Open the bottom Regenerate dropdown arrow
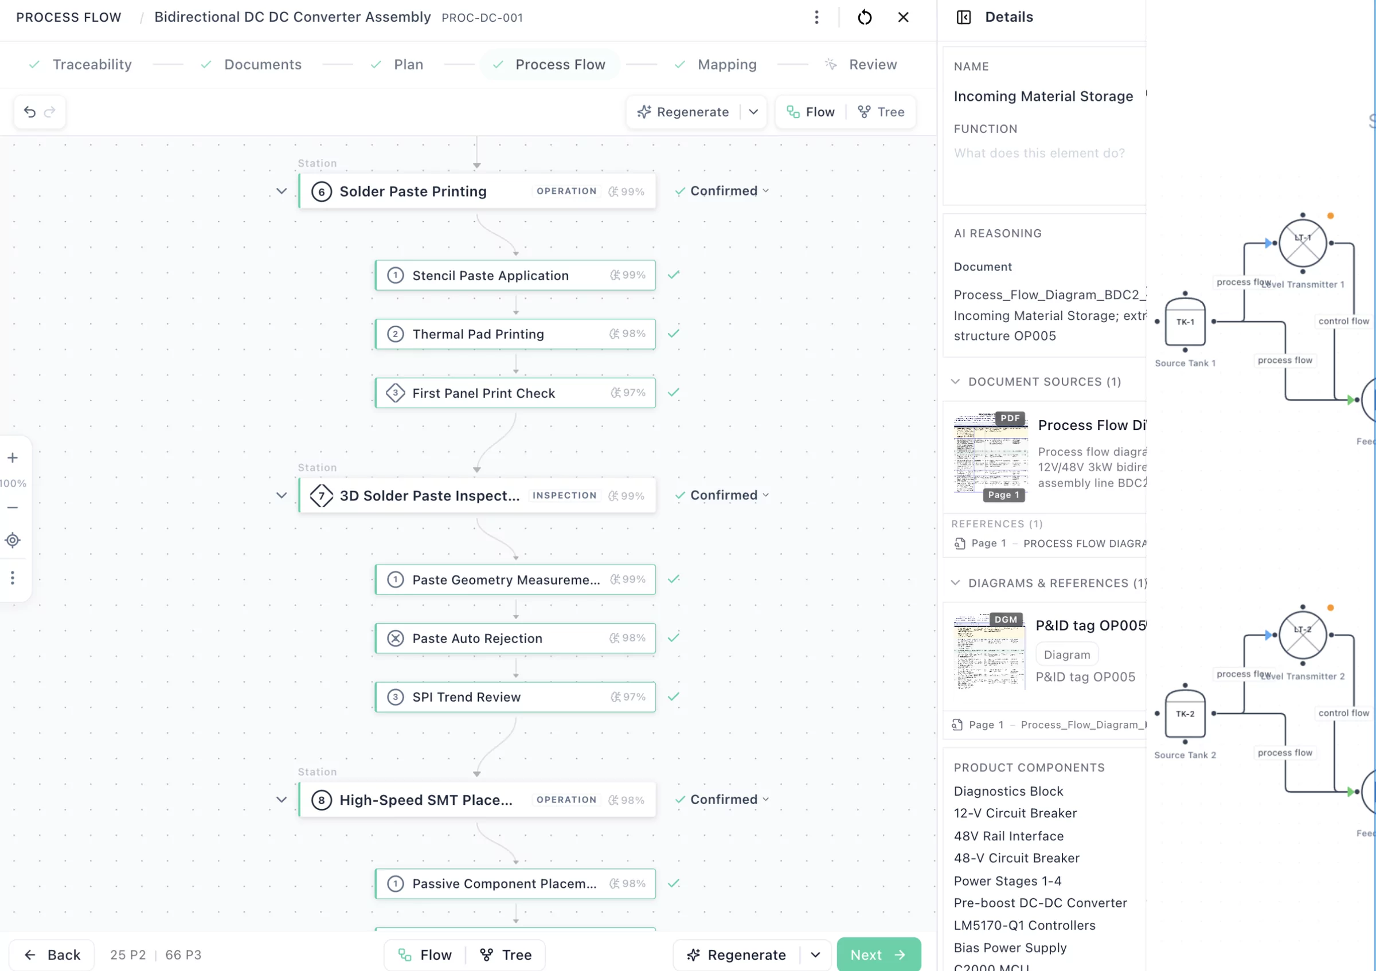 click(815, 955)
